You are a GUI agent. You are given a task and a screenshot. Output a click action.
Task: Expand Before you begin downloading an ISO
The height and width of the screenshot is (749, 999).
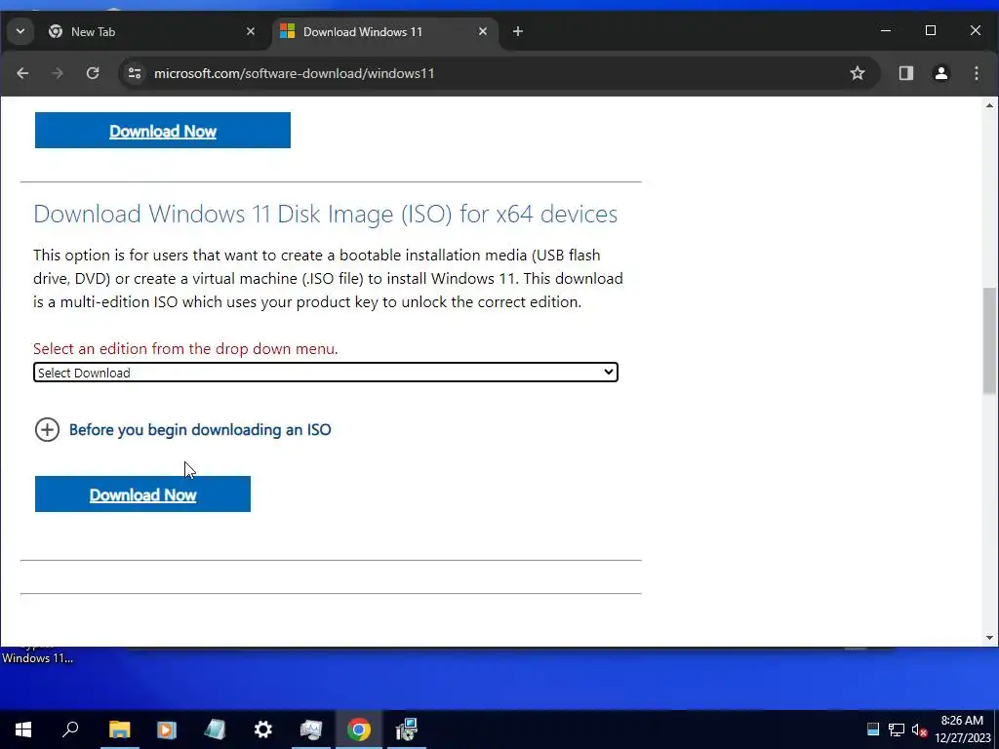(x=182, y=430)
